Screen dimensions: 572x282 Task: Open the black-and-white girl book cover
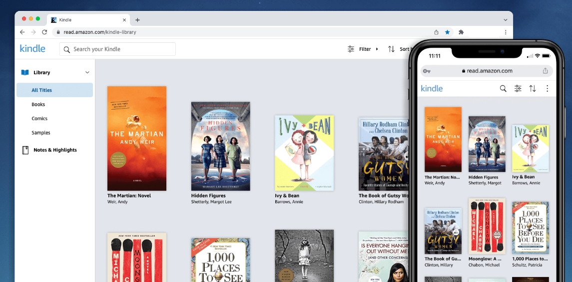point(304,256)
